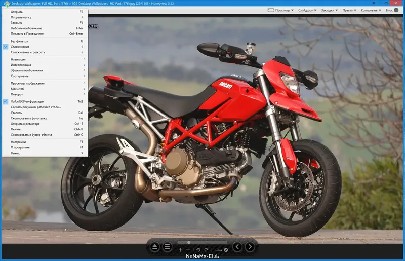The image size is (405, 261).
Task: Maximize the Honeyview window
Action: [386, 3]
